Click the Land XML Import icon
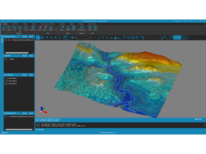 51,27
